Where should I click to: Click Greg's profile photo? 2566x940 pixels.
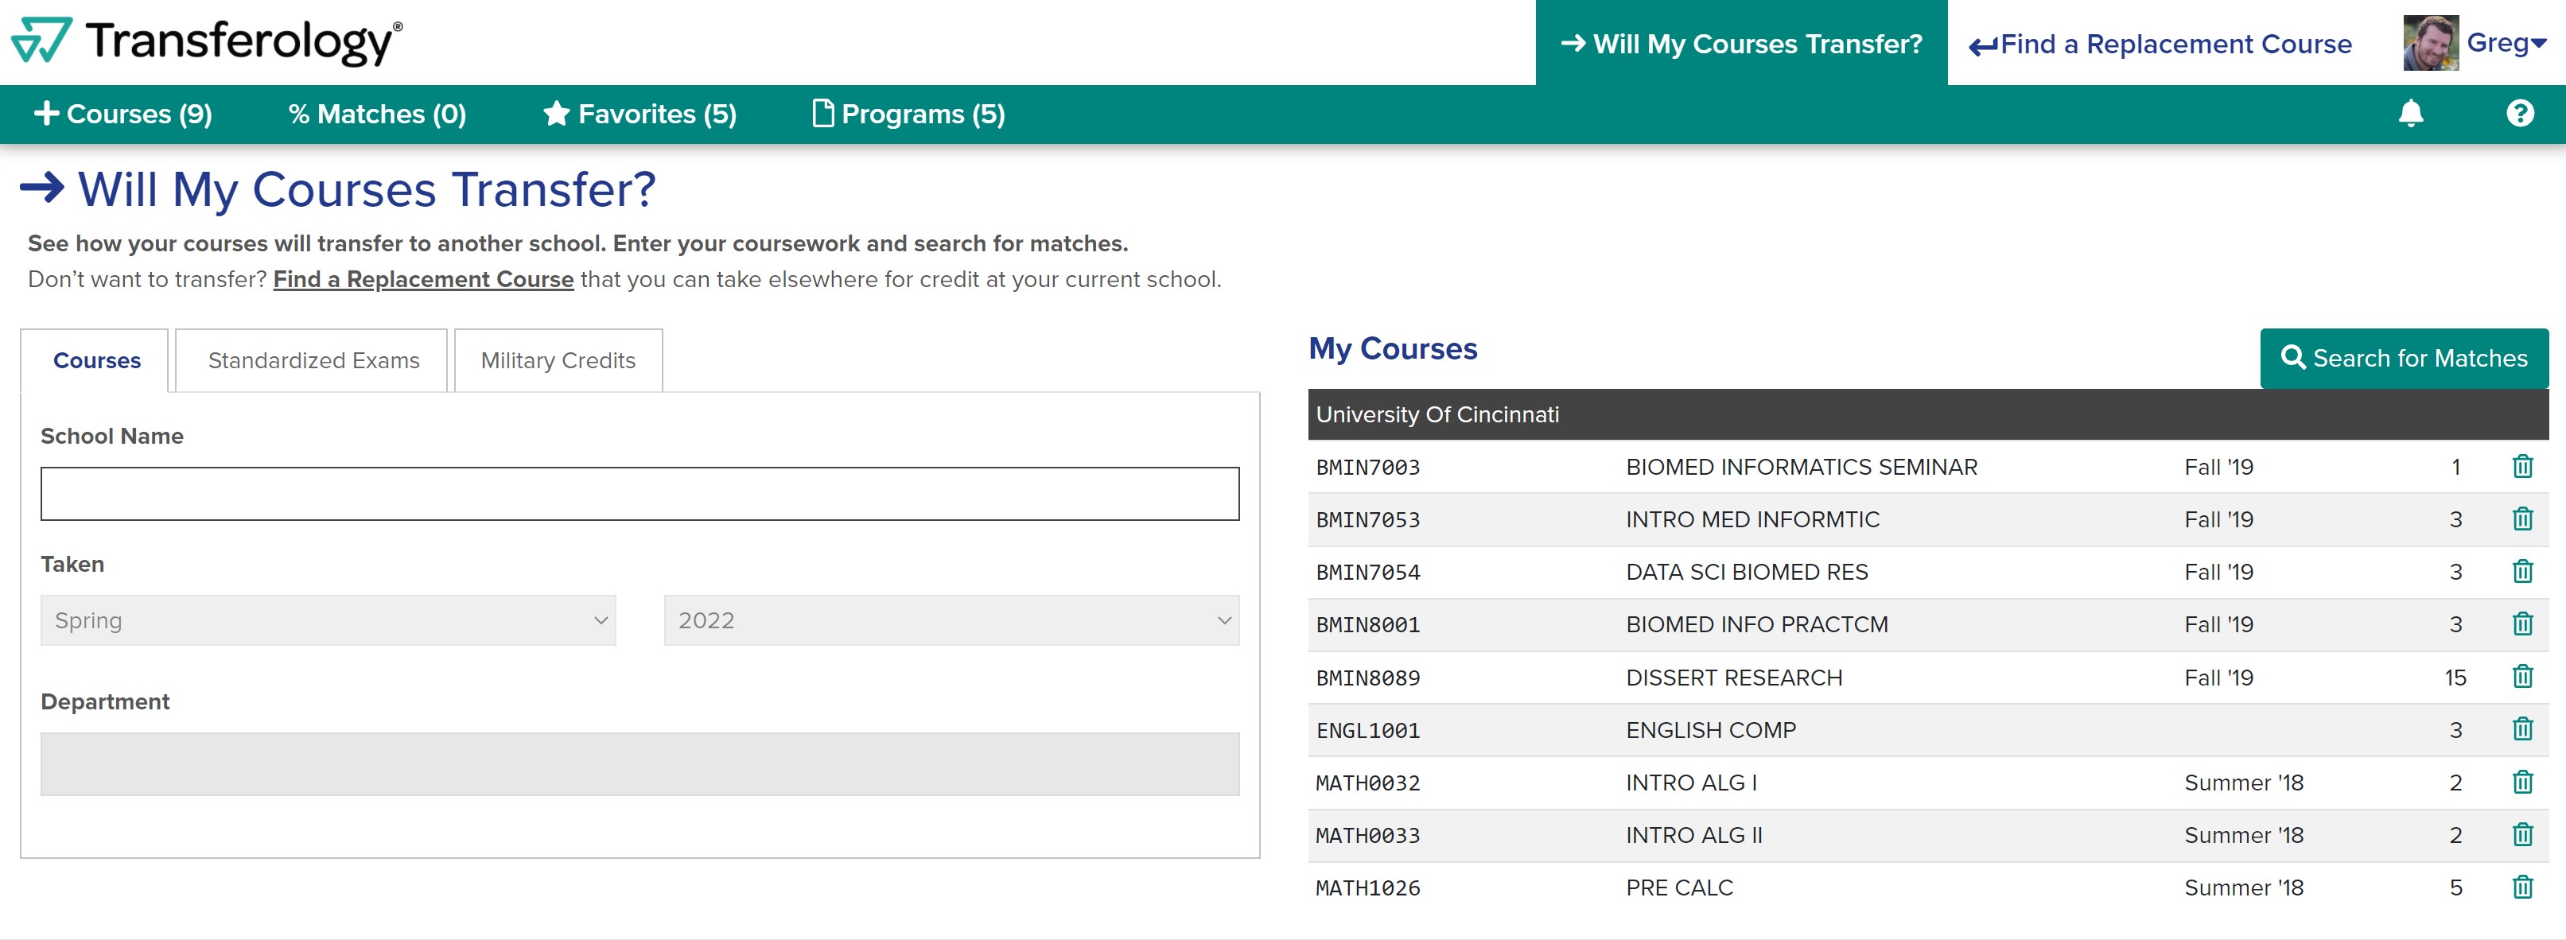[2429, 43]
